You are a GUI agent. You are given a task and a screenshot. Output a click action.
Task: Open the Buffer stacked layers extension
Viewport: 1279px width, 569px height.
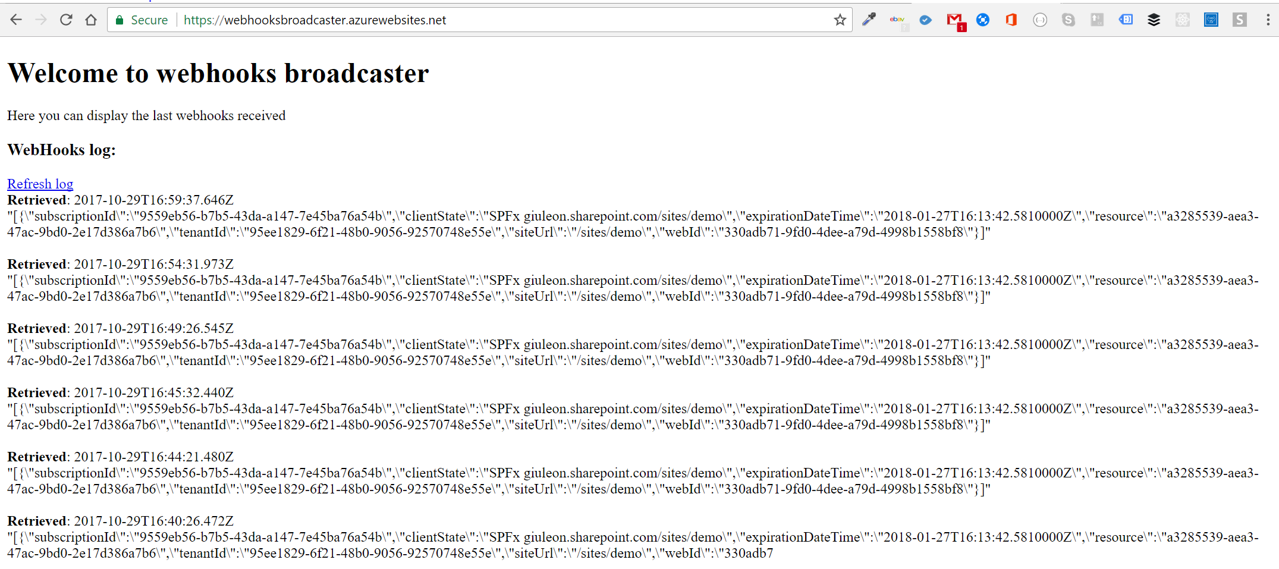coord(1154,20)
